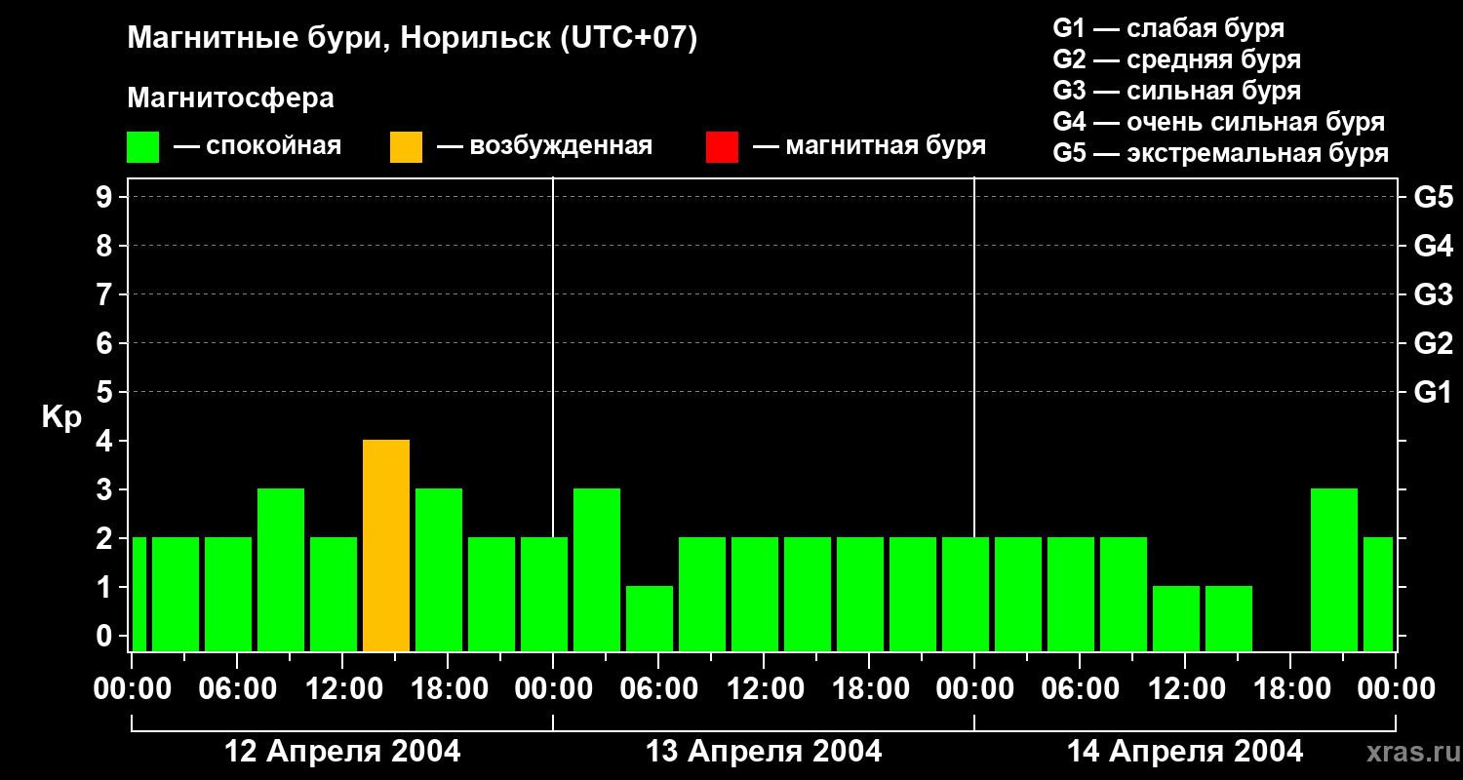Screen dimensions: 1463x780
Task: Click the chart title 'Магнитные бури, Норильск (UTC+07)'
Action: click(413, 39)
